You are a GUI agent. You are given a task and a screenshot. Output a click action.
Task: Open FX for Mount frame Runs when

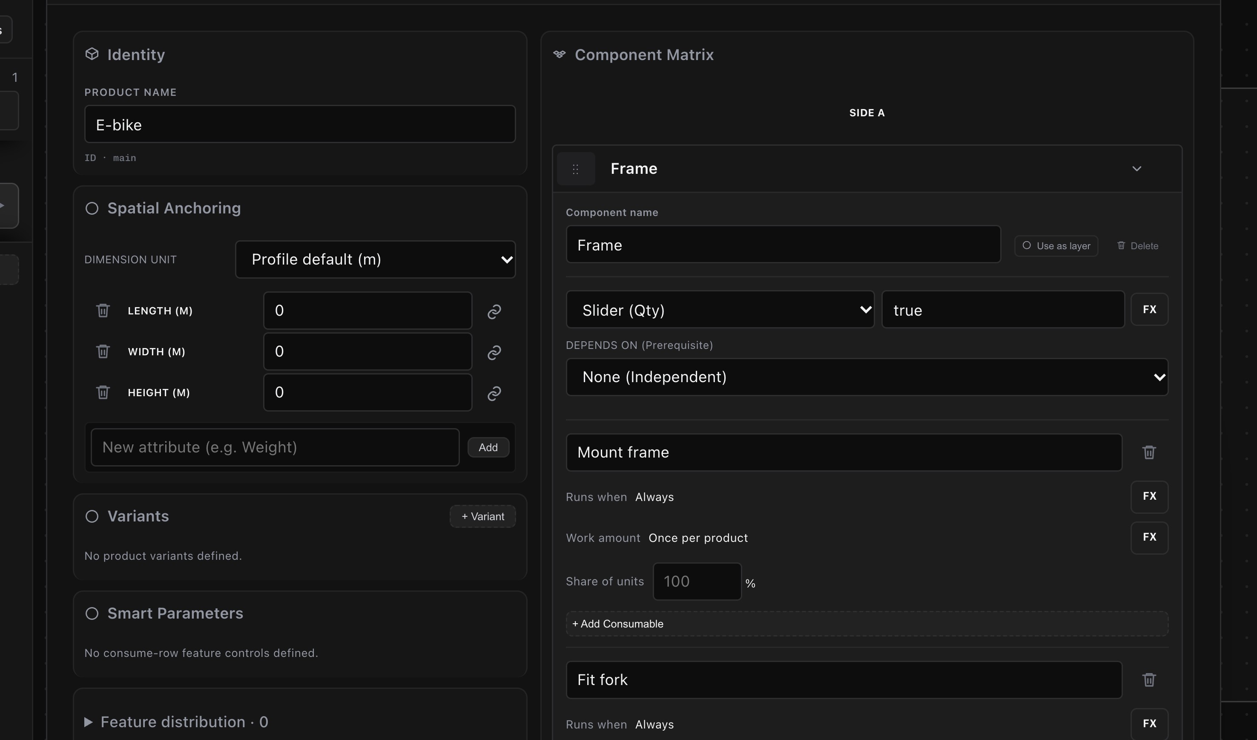pos(1149,496)
